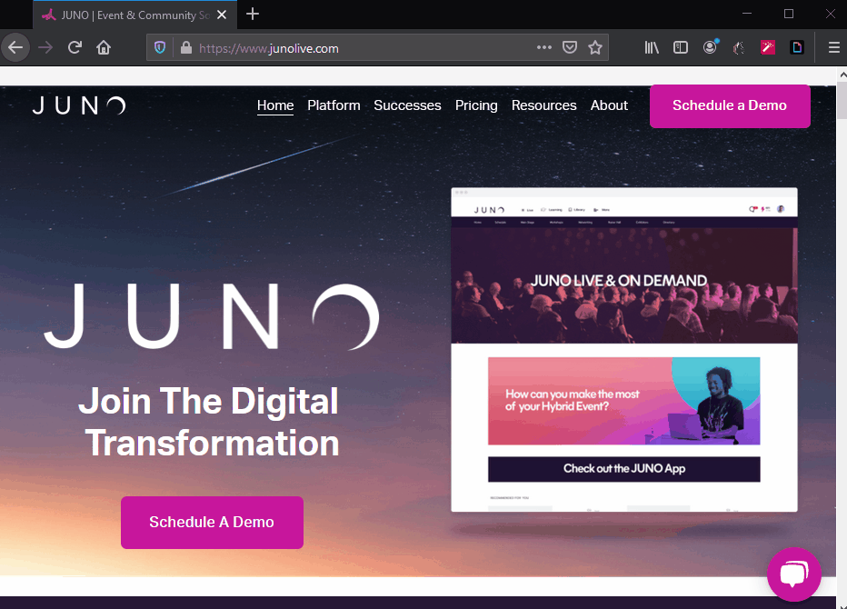Save page to Pocket
The image size is (847, 609).
pyautogui.click(x=569, y=47)
